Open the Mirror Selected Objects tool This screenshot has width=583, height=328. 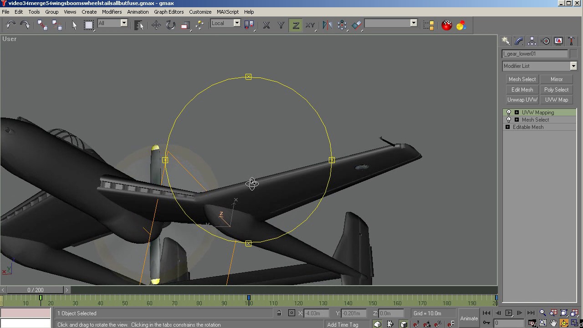[x=327, y=25]
